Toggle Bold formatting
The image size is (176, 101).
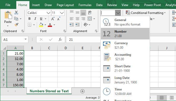[29, 19]
